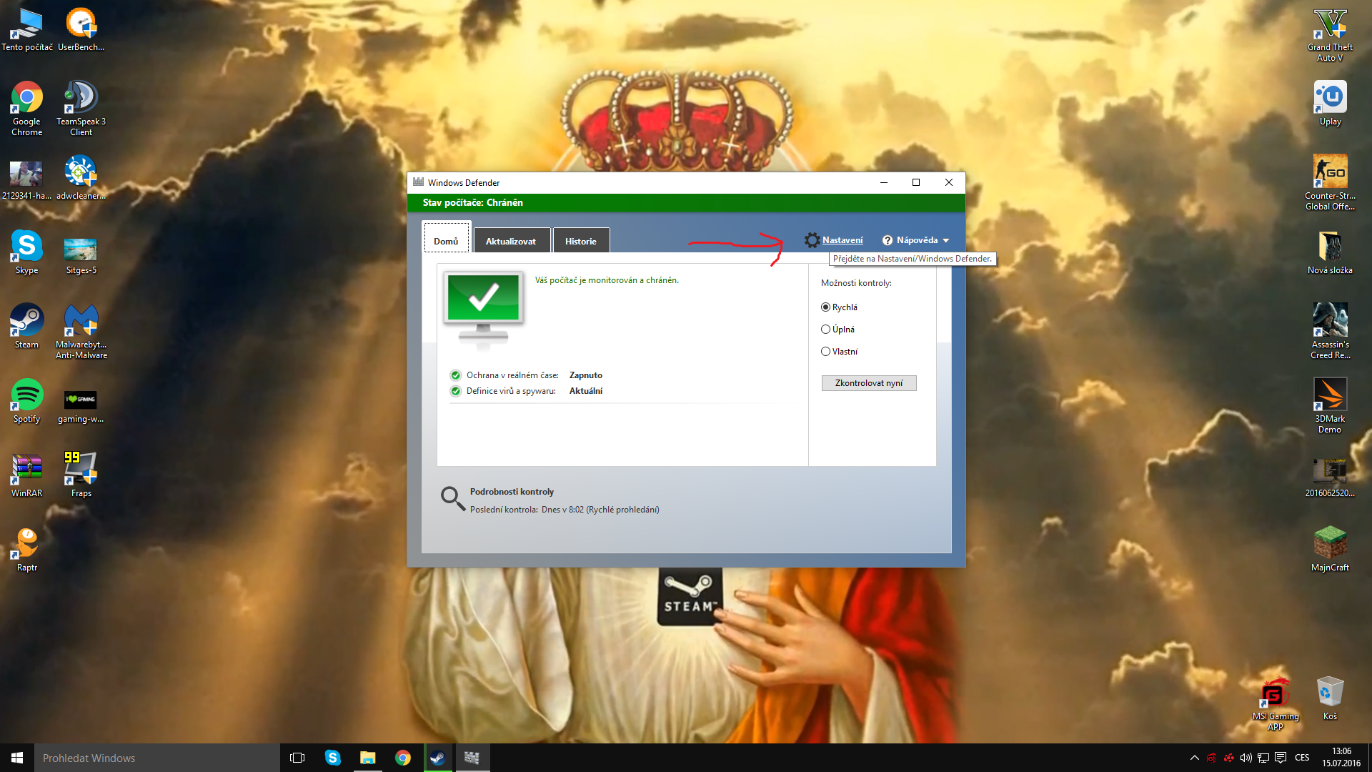This screenshot has height=772, width=1372.
Task: Switch to the Aktualizovat tab
Action: coord(510,241)
